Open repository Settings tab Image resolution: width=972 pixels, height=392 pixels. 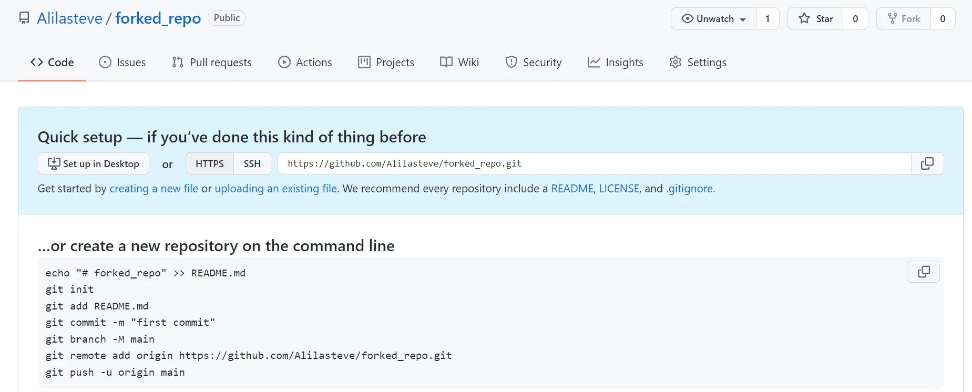[698, 62]
